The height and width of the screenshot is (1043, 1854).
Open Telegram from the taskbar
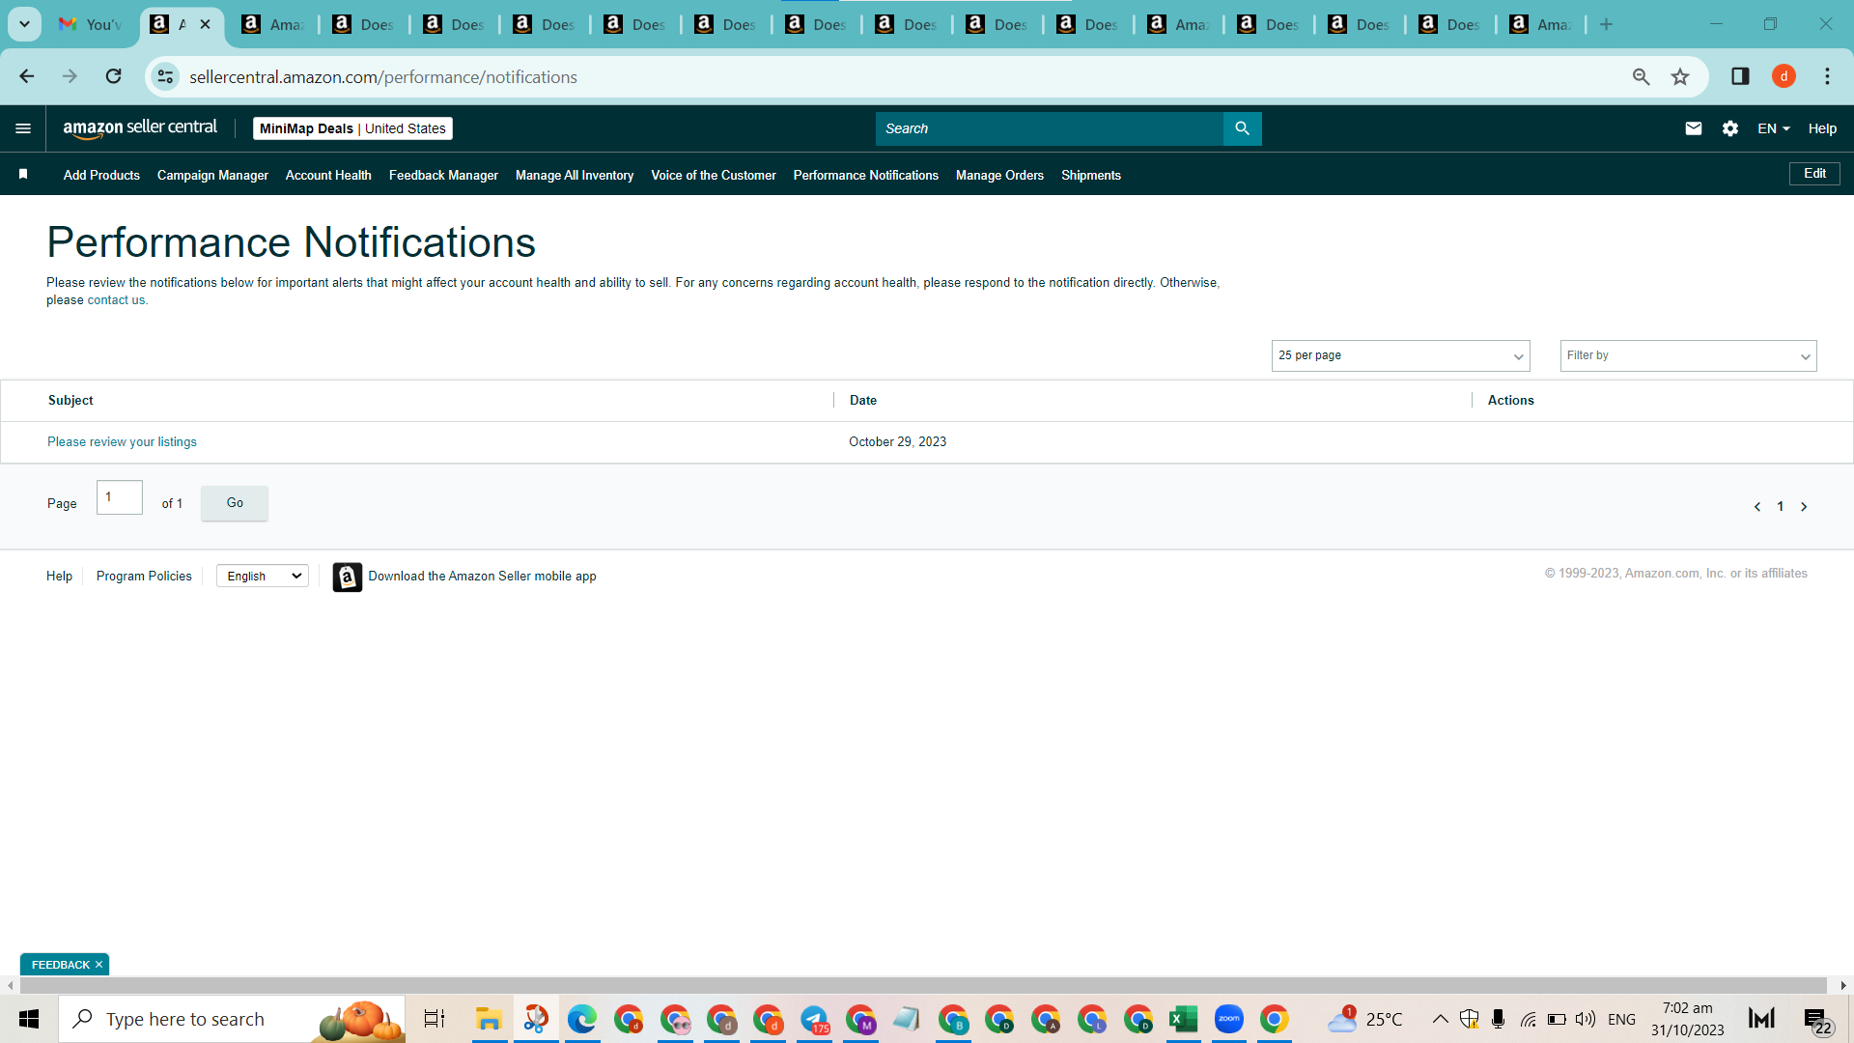[x=814, y=1019]
